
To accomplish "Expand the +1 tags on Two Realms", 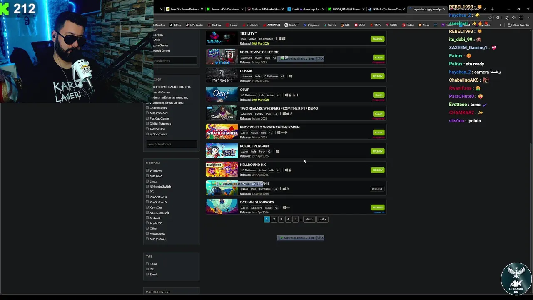I will pos(276,114).
